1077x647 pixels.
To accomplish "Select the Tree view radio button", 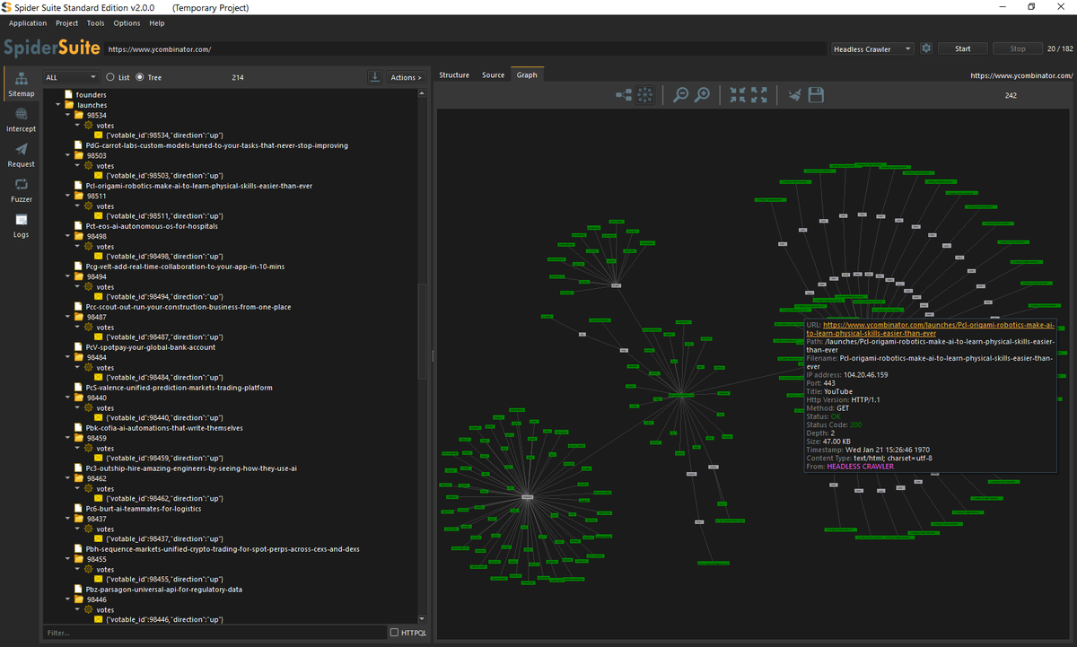I will click(x=139, y=77).
